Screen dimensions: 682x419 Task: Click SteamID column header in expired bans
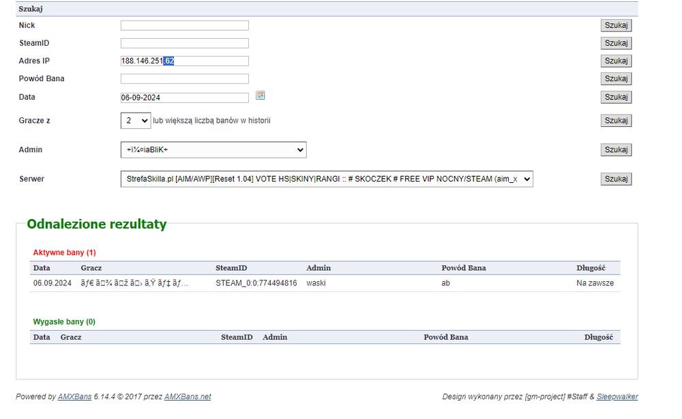[237, 337]
